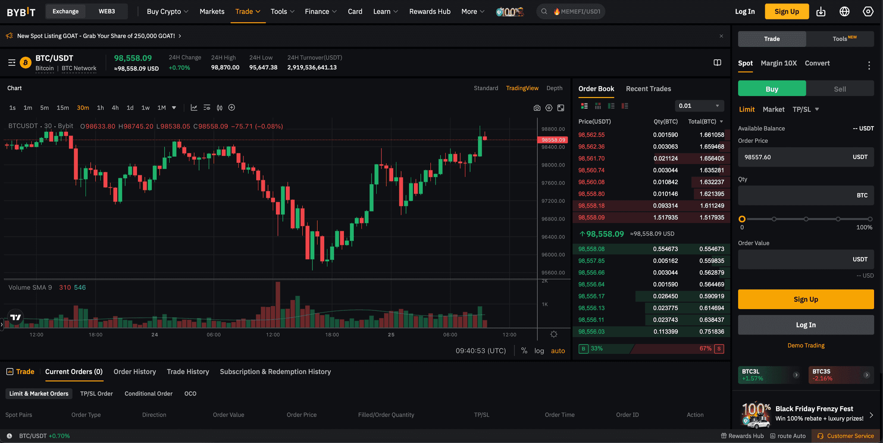The image size is (883, 443).
Task: Switch to the Recent Trades tab
Action: (648, 89)
